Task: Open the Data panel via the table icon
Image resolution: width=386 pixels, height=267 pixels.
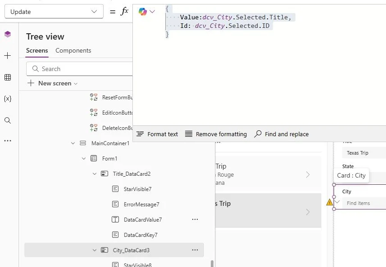Action: pyautogui.click(x=7, y=77)
